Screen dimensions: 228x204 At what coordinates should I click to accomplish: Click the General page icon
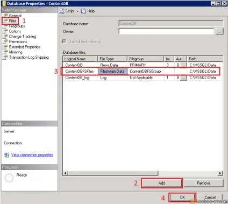click(x=5, y=15)
